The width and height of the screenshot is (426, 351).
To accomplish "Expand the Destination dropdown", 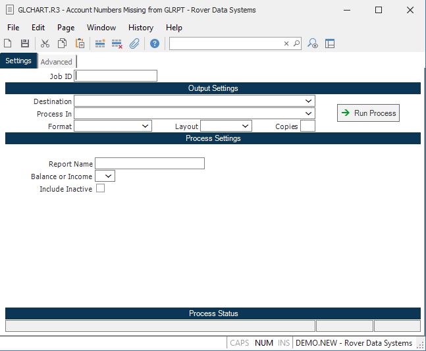I will pos(309,101).
